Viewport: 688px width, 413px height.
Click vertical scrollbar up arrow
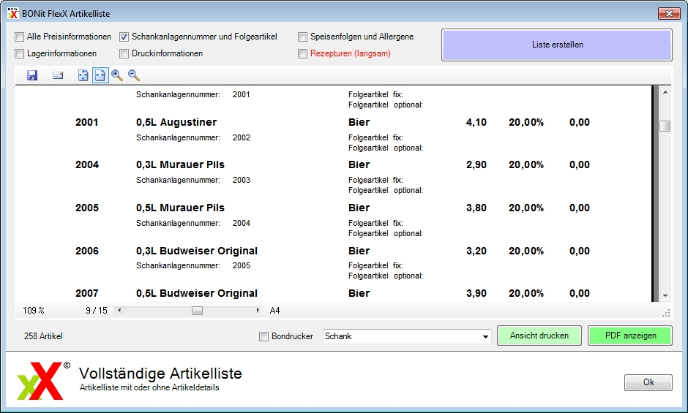[665, 92]
